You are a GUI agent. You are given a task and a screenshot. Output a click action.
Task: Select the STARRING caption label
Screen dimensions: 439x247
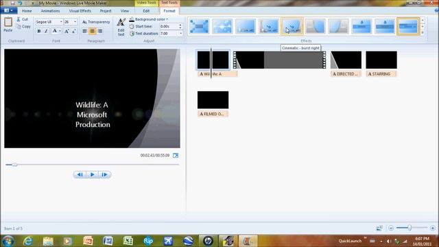[381, 74]
